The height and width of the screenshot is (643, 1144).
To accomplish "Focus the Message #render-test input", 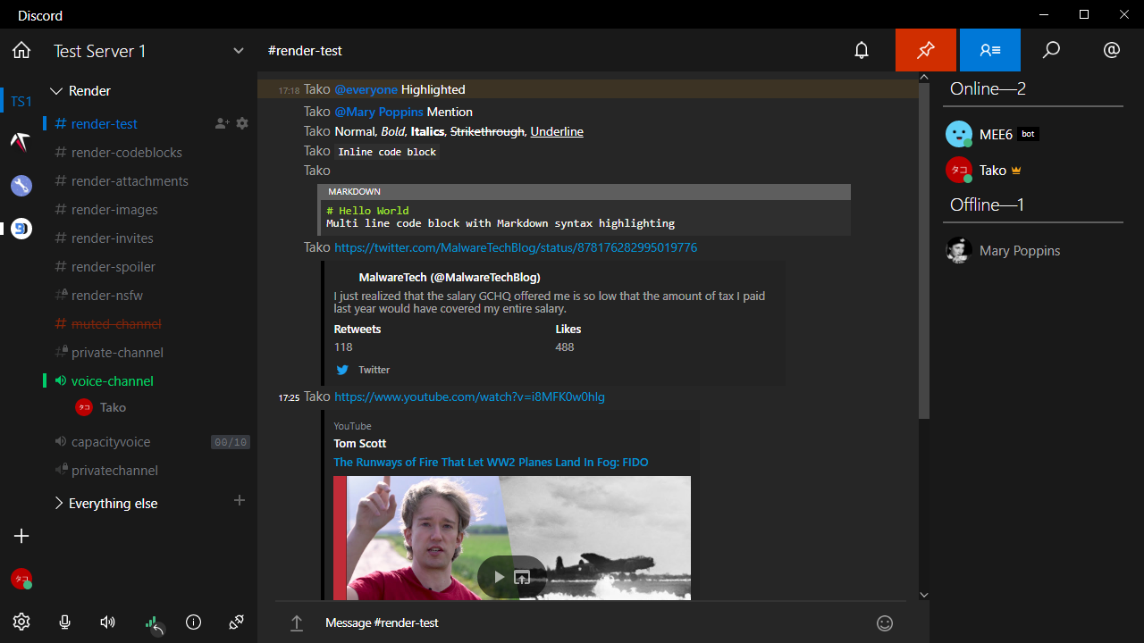I will coord(594,622).
